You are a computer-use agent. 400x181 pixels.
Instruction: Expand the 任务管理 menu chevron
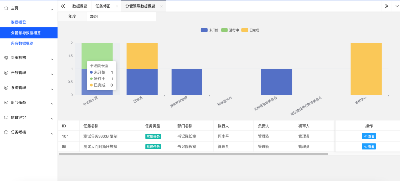click(52, 74)
